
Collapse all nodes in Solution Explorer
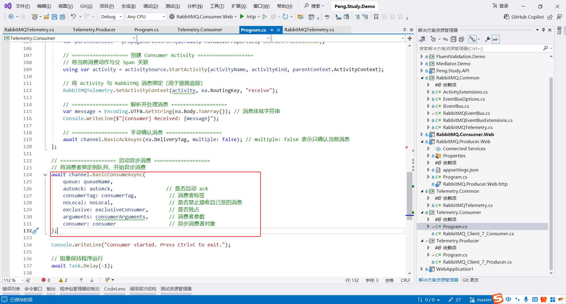click(453, 39)
